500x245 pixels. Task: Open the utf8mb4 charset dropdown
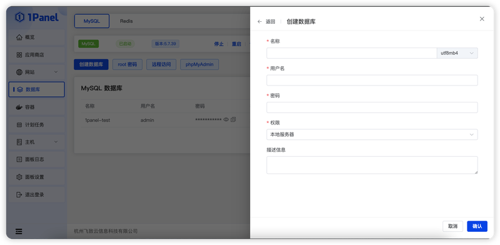click(457, 53)
